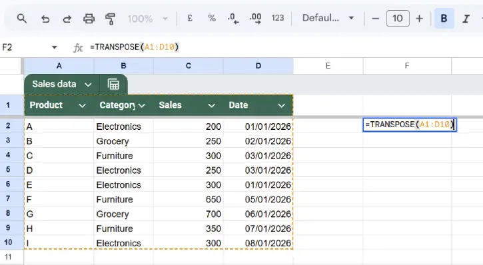
Task: Select the Grocery cell in row 8
Action: point(123,214)
